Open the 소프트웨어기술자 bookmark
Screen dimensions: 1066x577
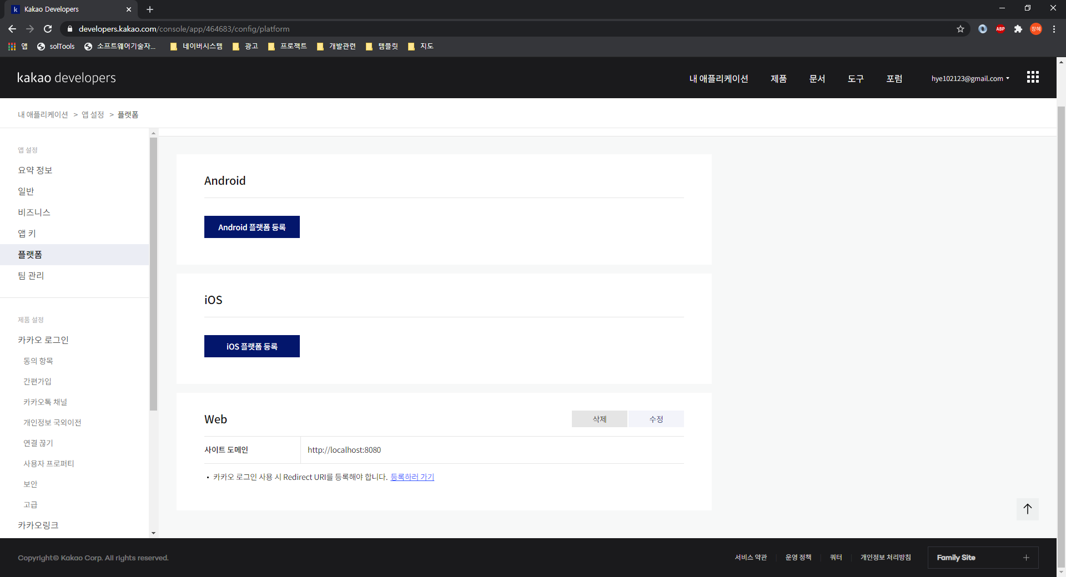pyautogui.click(x=120, y=46)
